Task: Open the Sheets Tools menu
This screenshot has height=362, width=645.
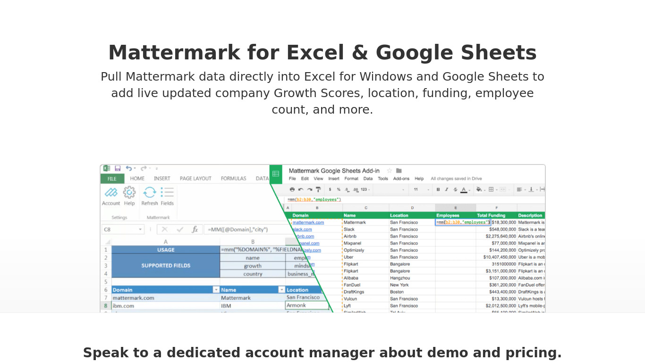Action: (383, 179)
